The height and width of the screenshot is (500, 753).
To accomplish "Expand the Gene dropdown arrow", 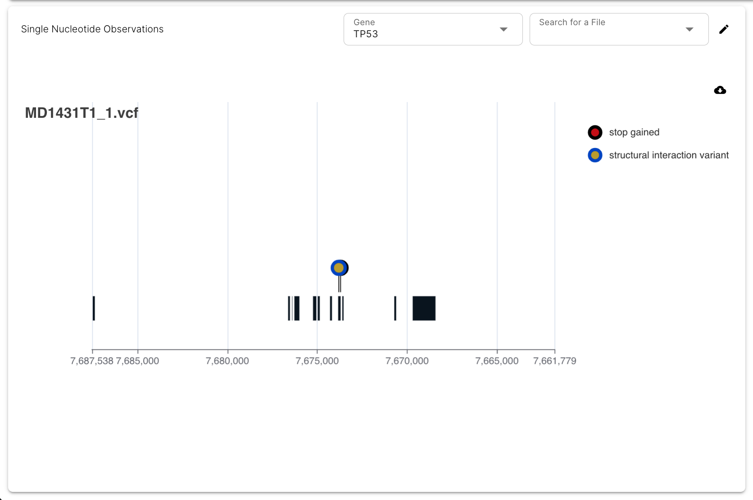I will (504, 30).
